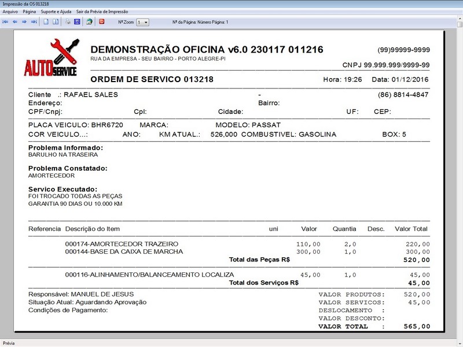This screenshot has height=347, width=463.
Task: Jump to the last page arrow
Action: tap(34, 22)
